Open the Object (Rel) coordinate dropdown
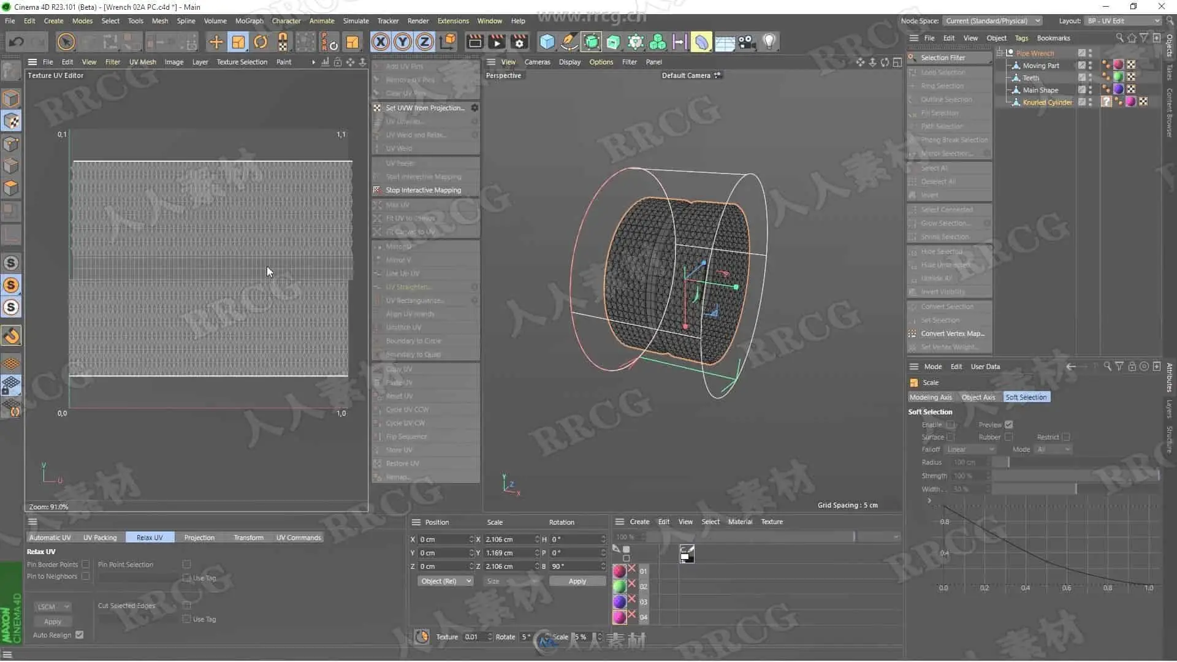The height and width of the screenshot is (662, 1177). click(446, 581)
